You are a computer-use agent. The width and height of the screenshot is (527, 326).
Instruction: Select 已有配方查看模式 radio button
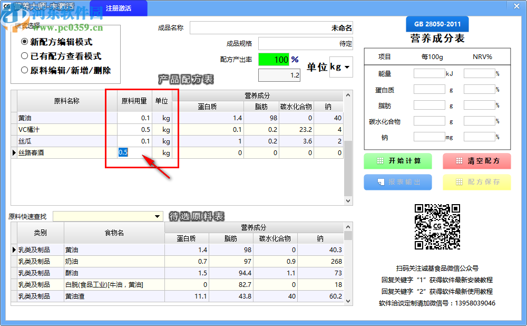coord(24,56)
